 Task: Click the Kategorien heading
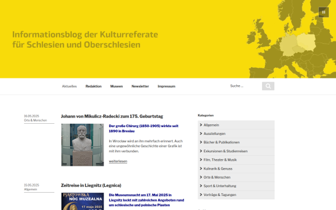[x=206, y=115]
